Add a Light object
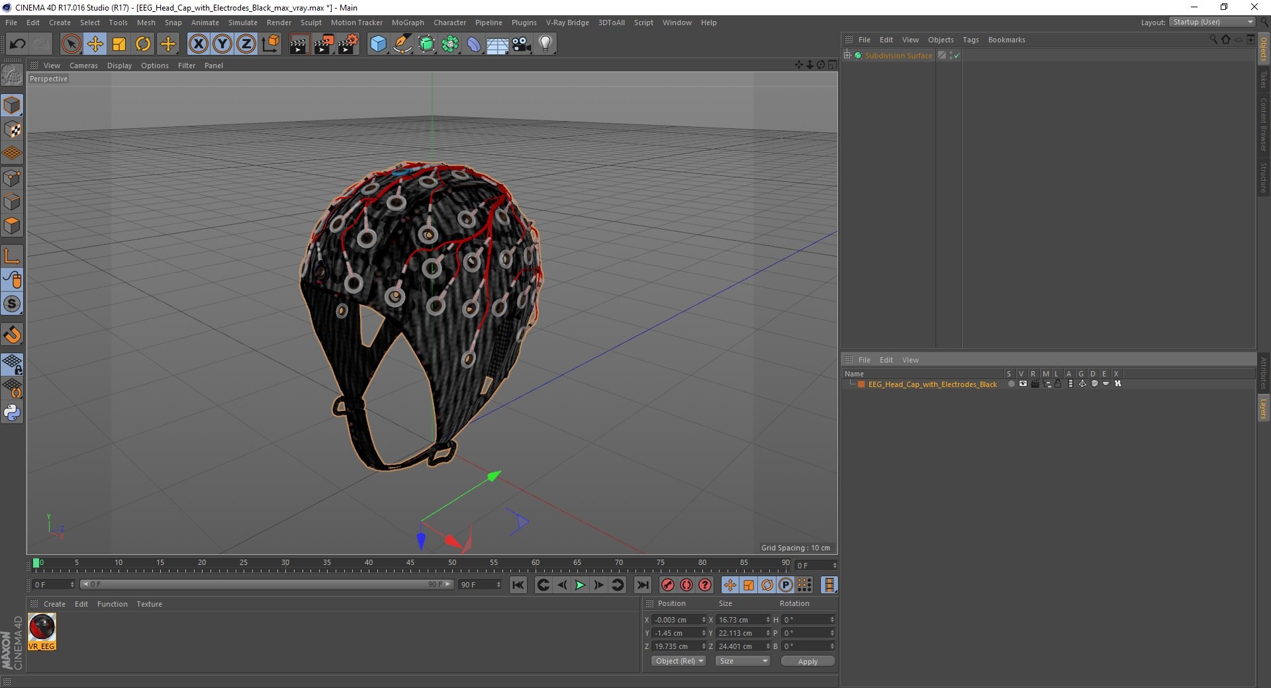 (x=545, y=44)
